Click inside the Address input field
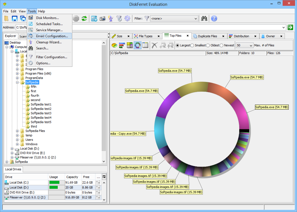The height and width of the screenshot is (212, 297). tap(149, 27)
